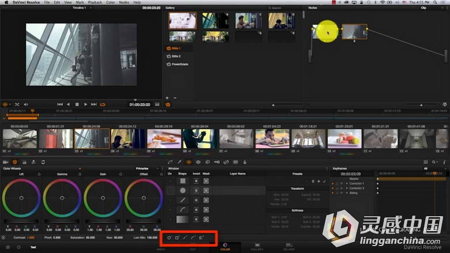Select the Qualifier eyedropper palette
Image resolution: width=450 pixels, height=253 pixels.
(179, 162)
